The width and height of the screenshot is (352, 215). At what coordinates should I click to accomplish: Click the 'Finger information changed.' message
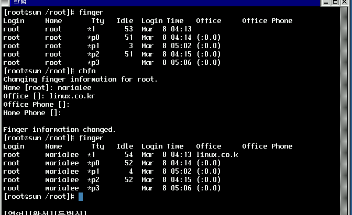click(60, 130)
